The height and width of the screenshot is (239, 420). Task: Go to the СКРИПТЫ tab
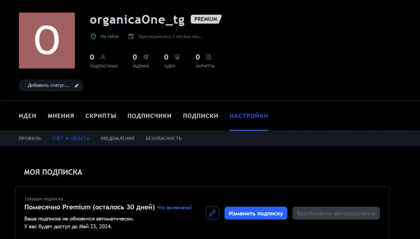pos(101,116)
